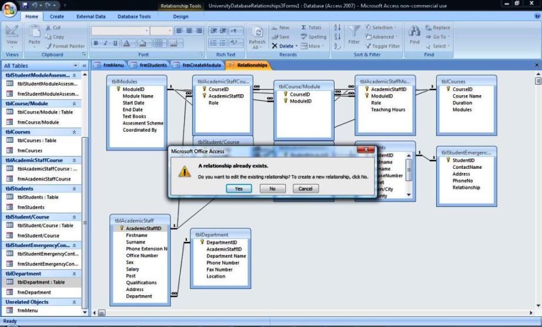Viewport: 542px width, 327px height.
Task: Toggle Italic formatting button
Action: pyautogui.click(x=105, y=43)
